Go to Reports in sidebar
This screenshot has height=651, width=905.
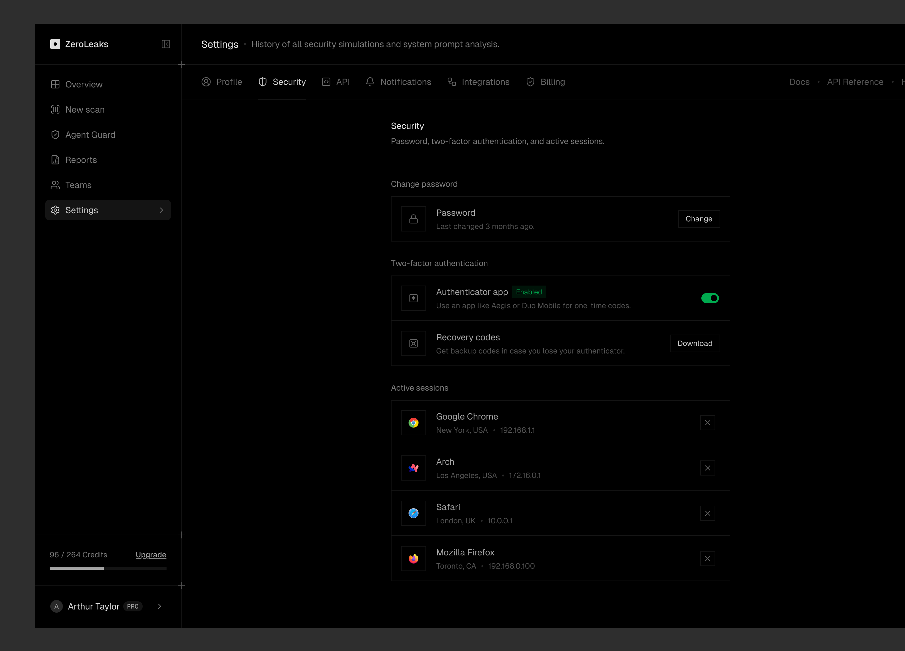tap(108, 160)
